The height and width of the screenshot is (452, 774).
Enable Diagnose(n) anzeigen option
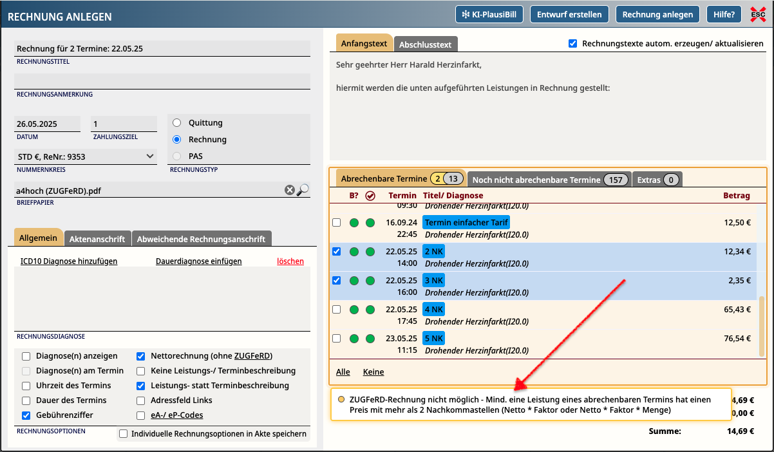pyautogui.click(x=26, y=356)
